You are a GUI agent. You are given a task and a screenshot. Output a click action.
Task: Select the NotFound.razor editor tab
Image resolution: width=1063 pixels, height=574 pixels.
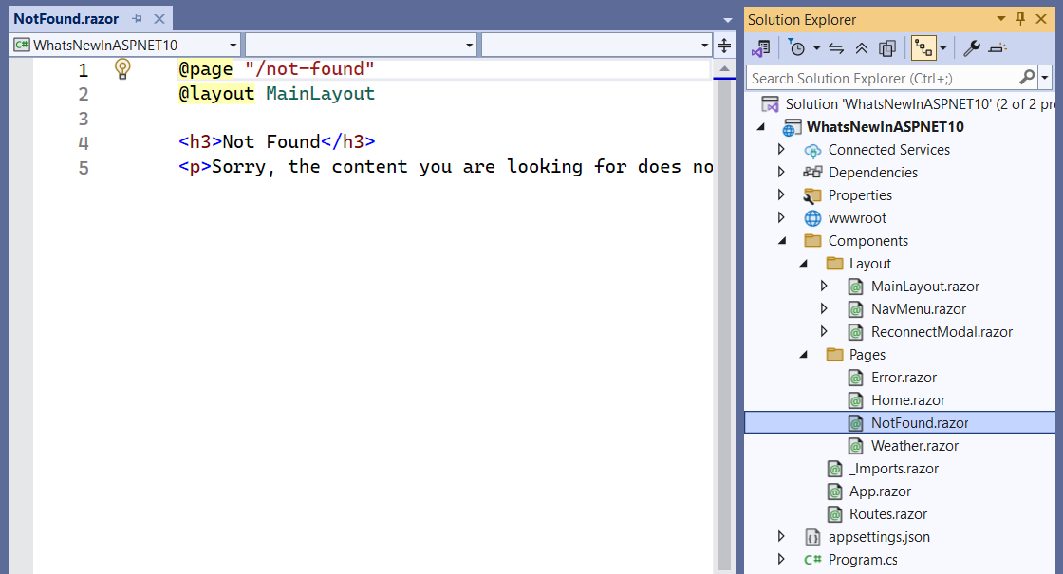point(65,19)
